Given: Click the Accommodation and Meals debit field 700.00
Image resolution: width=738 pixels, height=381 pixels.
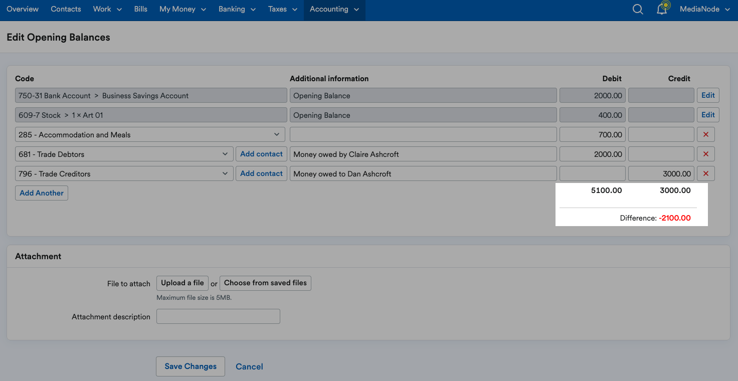Looking at the screenshot, I should pos(592,134).
